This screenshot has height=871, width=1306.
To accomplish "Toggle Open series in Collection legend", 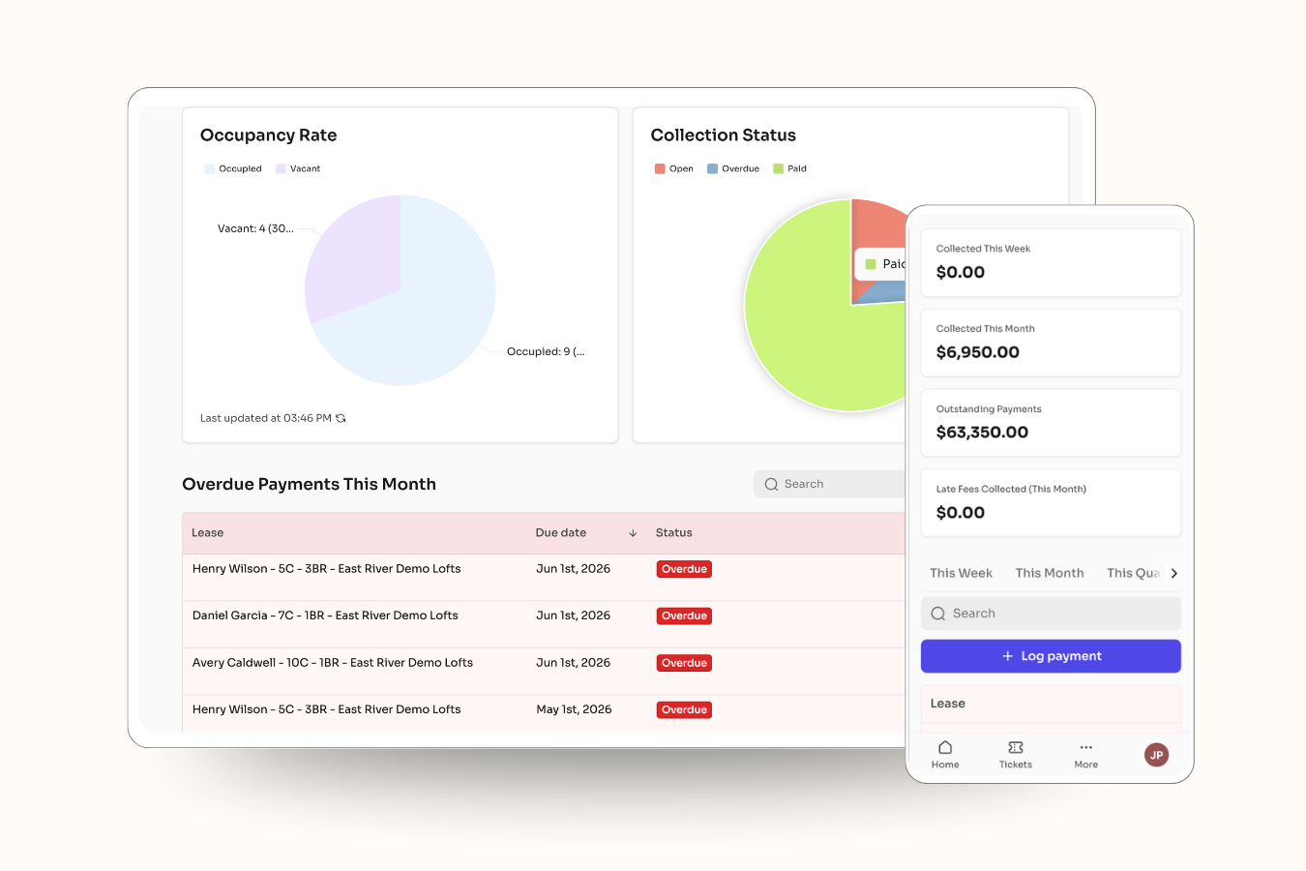I will click(674, 168).
